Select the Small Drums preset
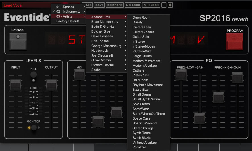 [149, 94]
